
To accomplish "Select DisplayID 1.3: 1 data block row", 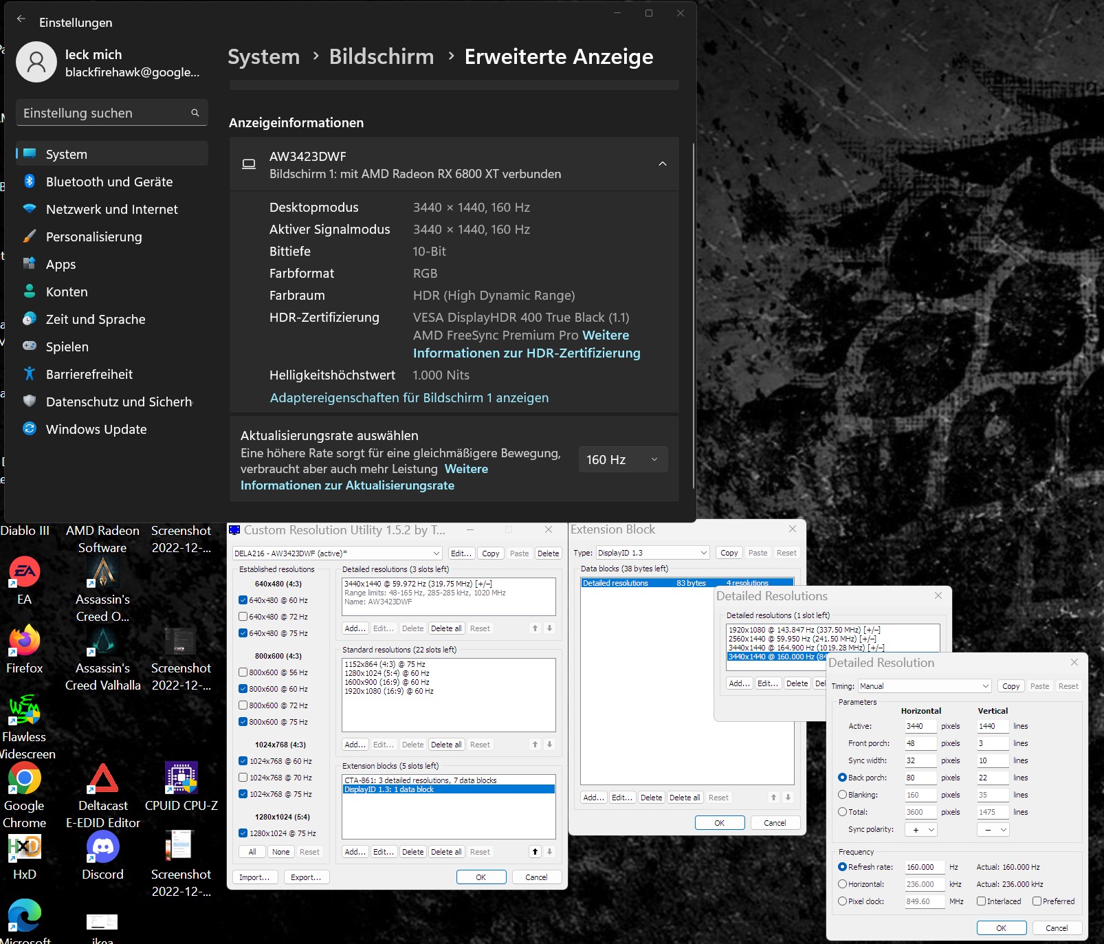I will (449, 789).
